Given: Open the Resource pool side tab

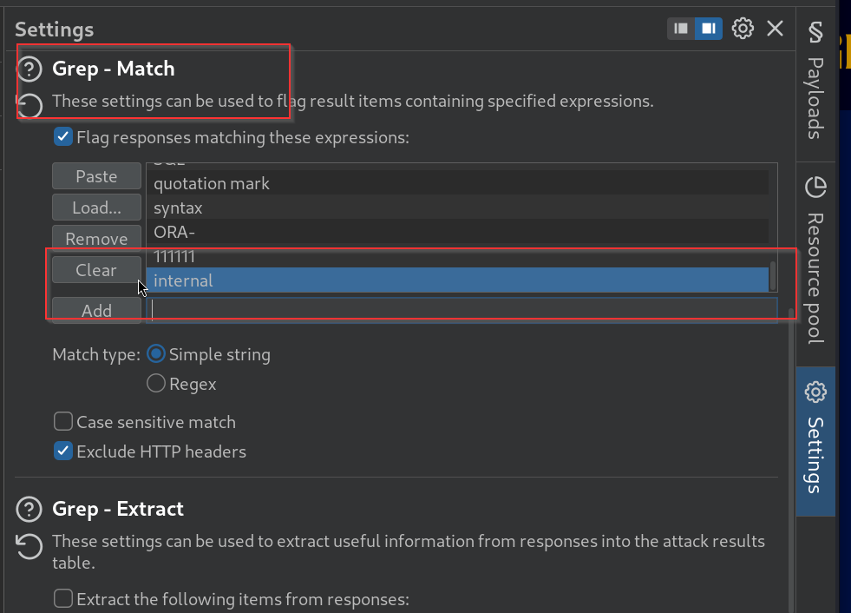Looking at the screenshot, I should pyautogui.click(x=815, y=260).
